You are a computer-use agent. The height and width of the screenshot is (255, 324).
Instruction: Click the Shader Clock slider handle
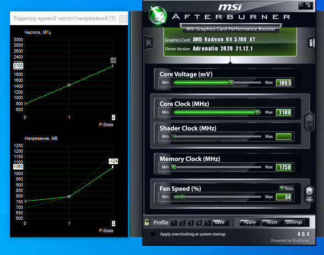coord(175,136)
